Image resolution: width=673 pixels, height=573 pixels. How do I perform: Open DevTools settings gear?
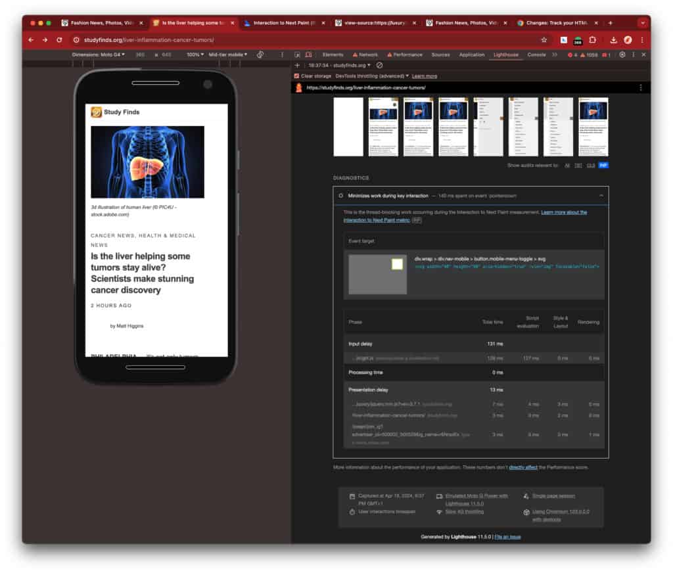click(622, 55)
